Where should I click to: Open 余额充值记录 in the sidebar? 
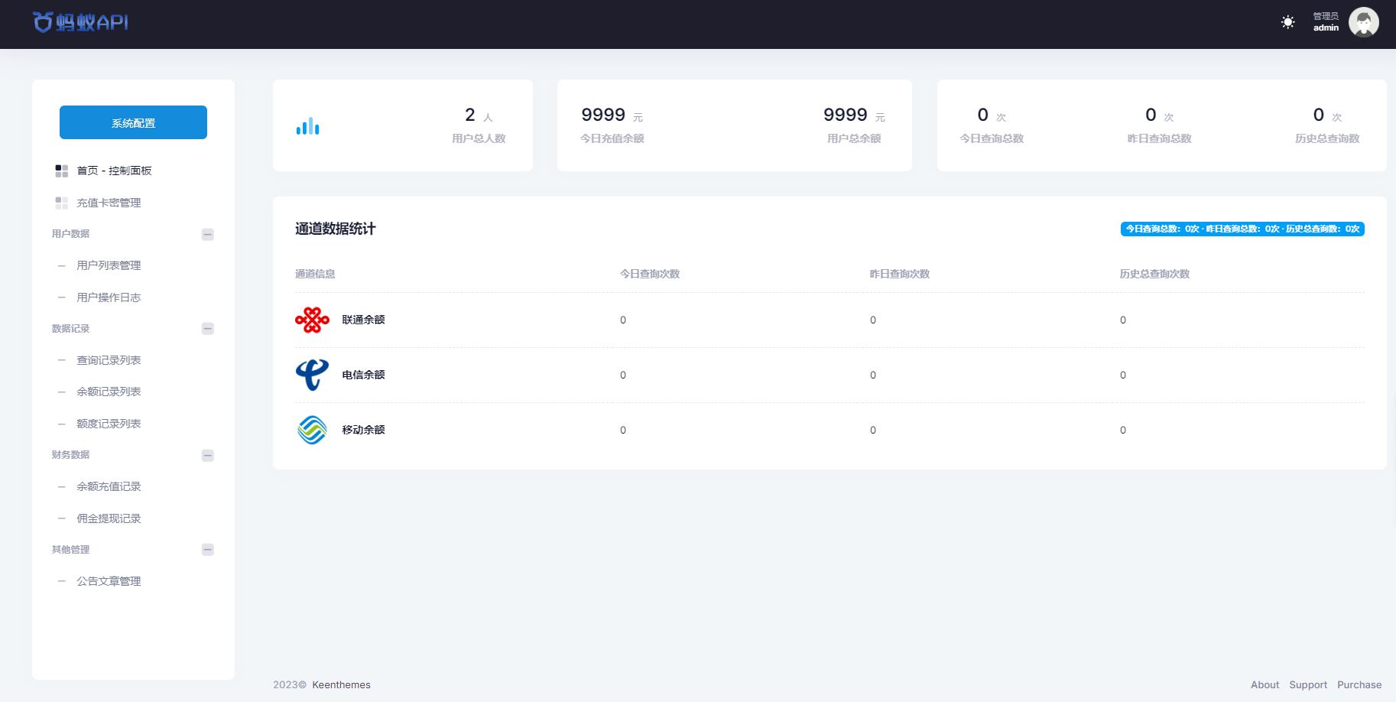tap(109, 486)
